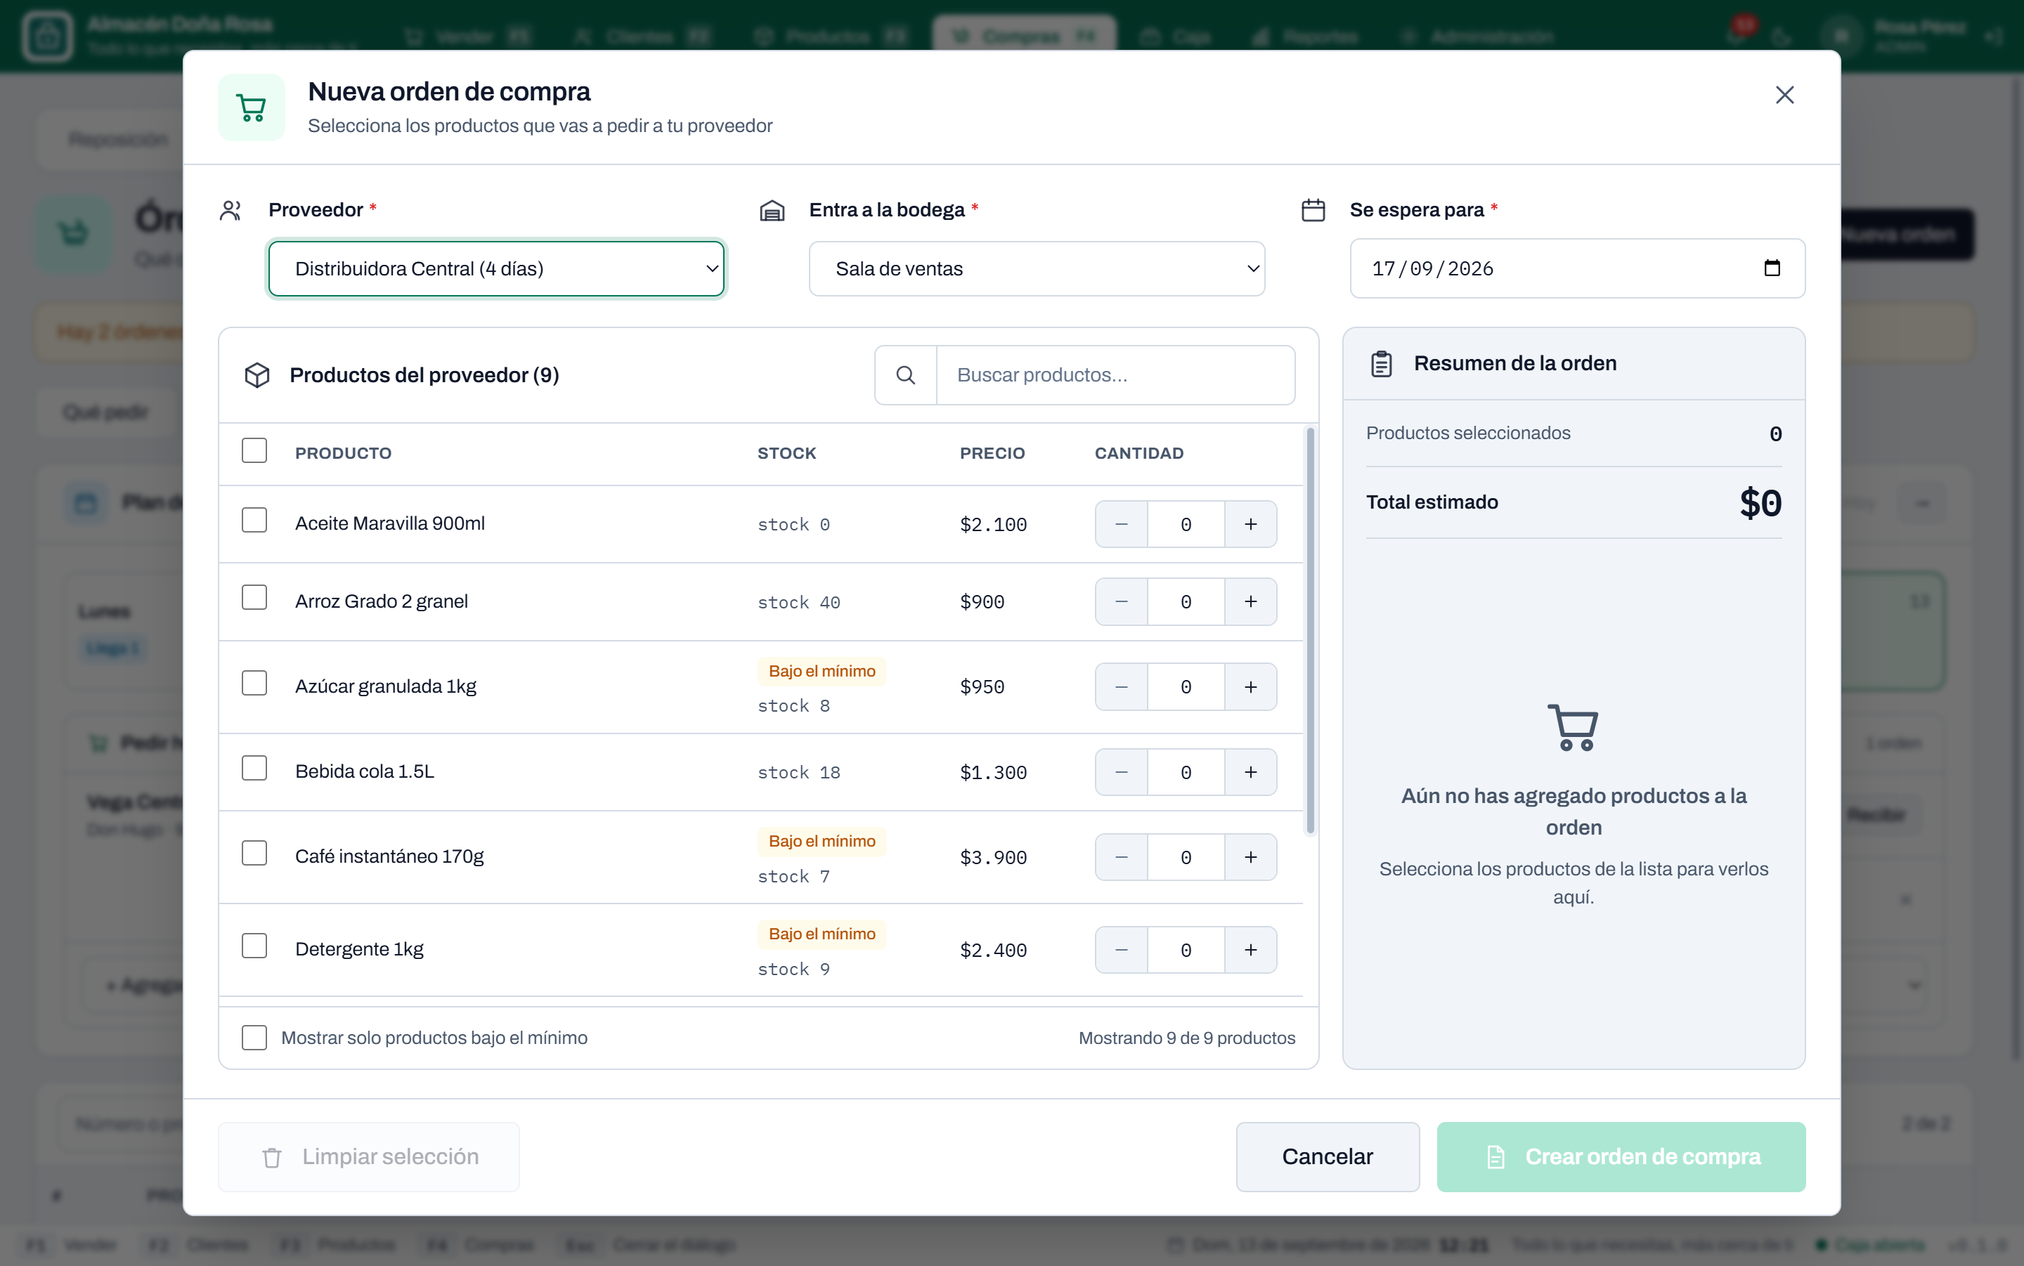Click the Bajo el mínimo badge on Detergente 1kg
The width and height of the screenshot is (2024, 1266).
pos(822,934)
